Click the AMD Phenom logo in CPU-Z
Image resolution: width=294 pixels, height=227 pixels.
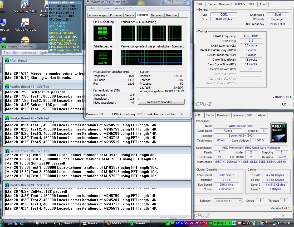pyautogui.click(x=278, y=133)
